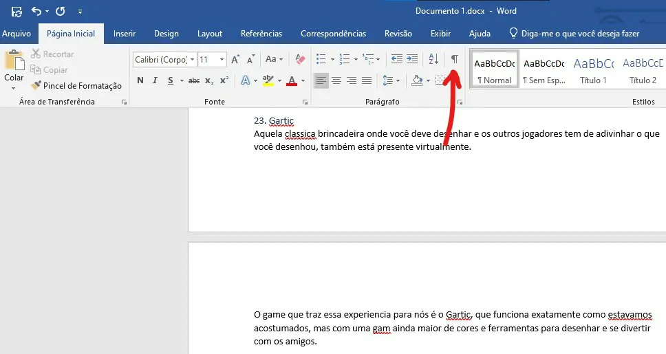Toggle bold (N) formatting
The image size is (666, 354).
coord(140,80)
